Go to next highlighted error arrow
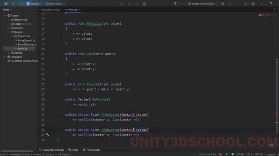The image size is (279, 156). coord(276,15)
